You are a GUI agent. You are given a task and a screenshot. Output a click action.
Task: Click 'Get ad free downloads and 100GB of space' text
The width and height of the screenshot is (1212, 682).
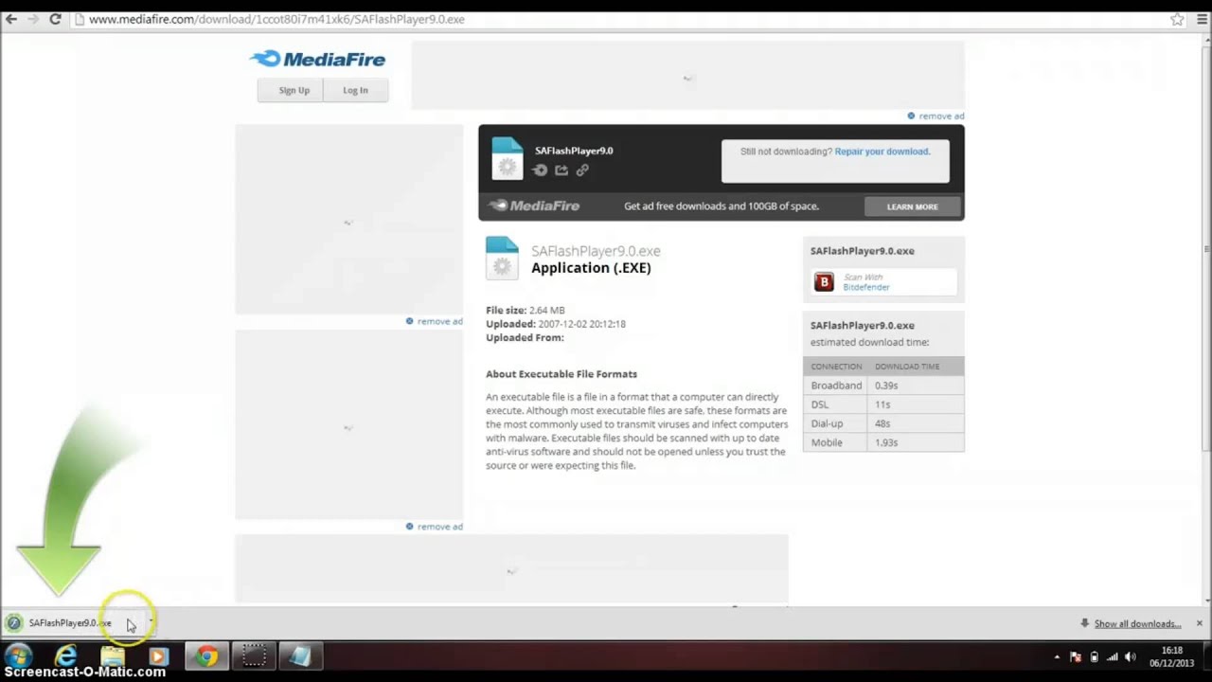pyautogui.click(x=722, y=206)
